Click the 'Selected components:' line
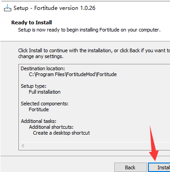 point(45,104)
